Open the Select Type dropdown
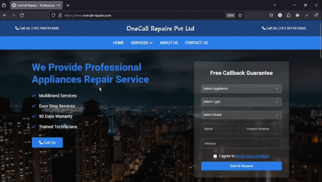The image size is (322, 182). click(x=241, y=102)
